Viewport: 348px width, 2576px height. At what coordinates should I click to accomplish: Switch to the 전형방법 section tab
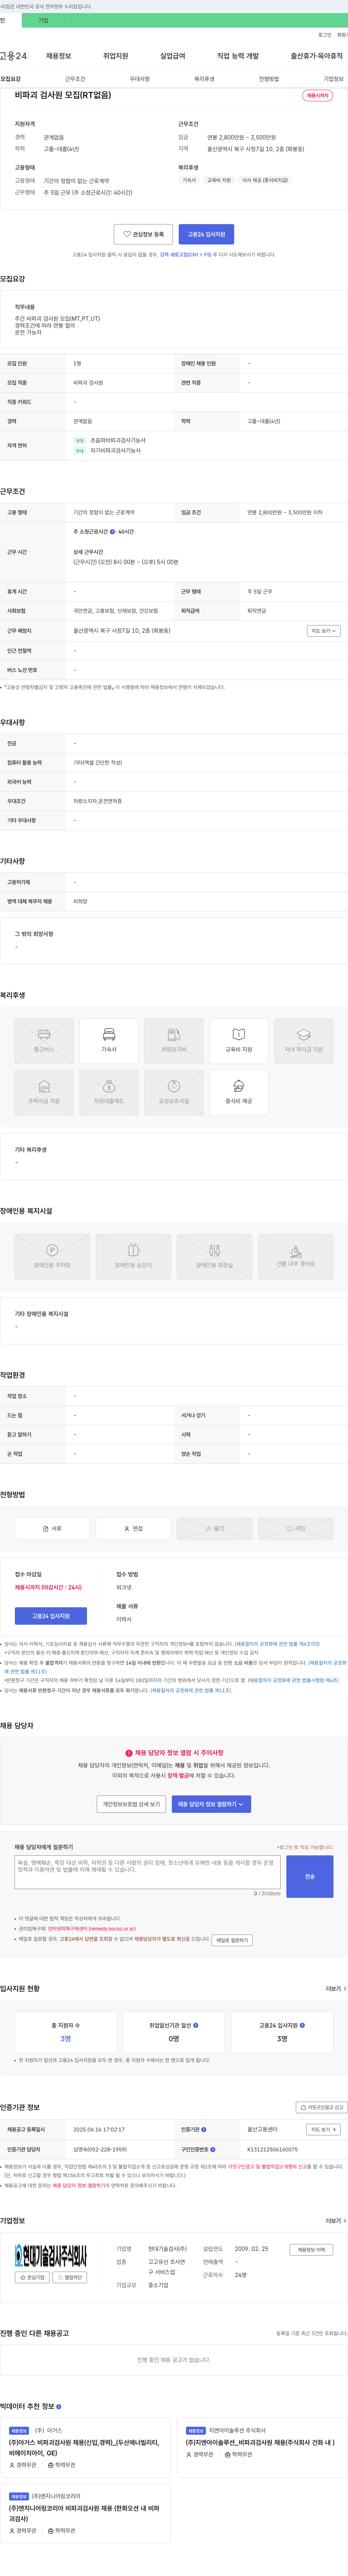[269, 79]
